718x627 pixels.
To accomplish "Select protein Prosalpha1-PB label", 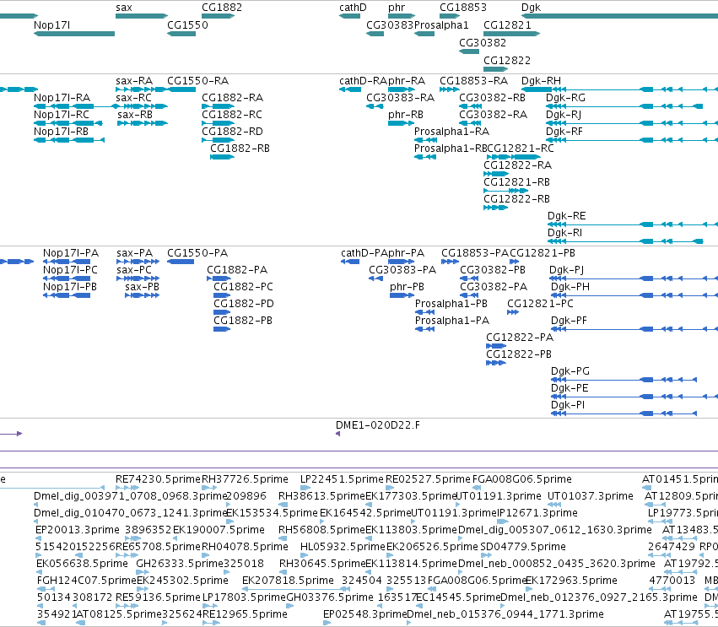I will [x=451, y=303].
